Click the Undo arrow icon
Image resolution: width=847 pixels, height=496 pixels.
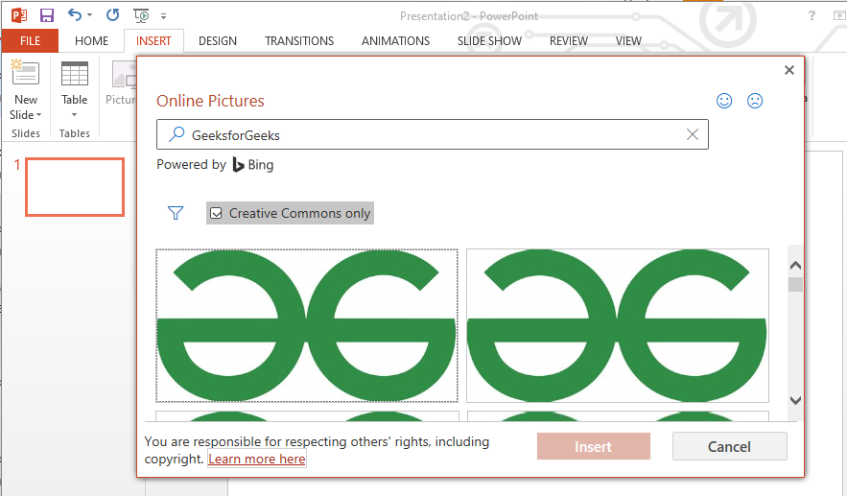click(x=75, y=15)
